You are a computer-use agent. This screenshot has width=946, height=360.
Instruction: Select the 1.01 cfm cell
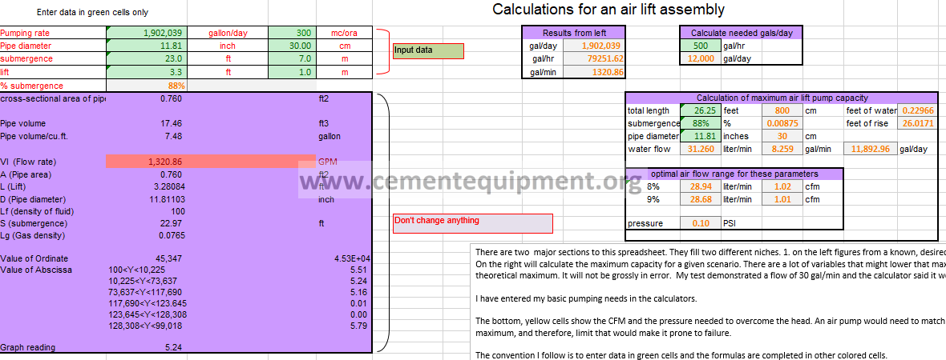click(782, 199)
